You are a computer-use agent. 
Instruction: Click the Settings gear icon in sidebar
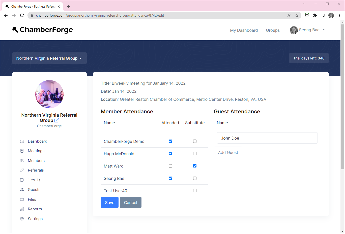(22, 219)
